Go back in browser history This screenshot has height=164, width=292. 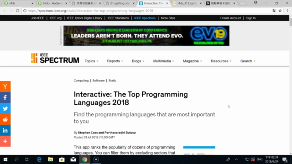click(5, 11)
